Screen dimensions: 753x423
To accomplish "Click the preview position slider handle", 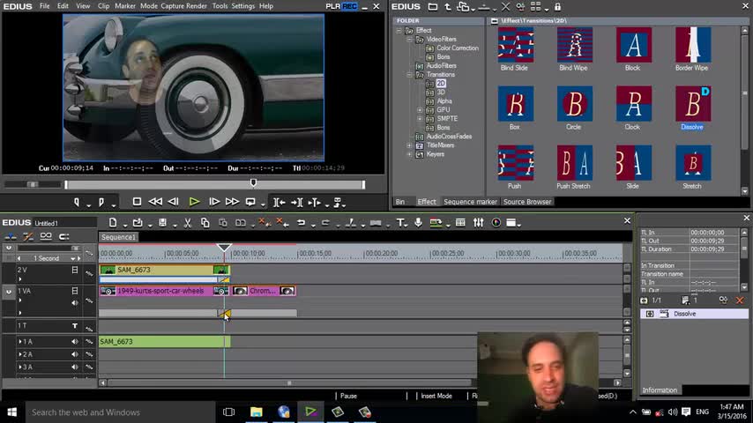I will (x=254, y=183).
